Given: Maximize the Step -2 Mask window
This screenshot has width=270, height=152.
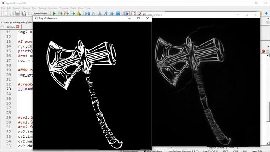Looking at the screenshot, I should coord(138,18).
